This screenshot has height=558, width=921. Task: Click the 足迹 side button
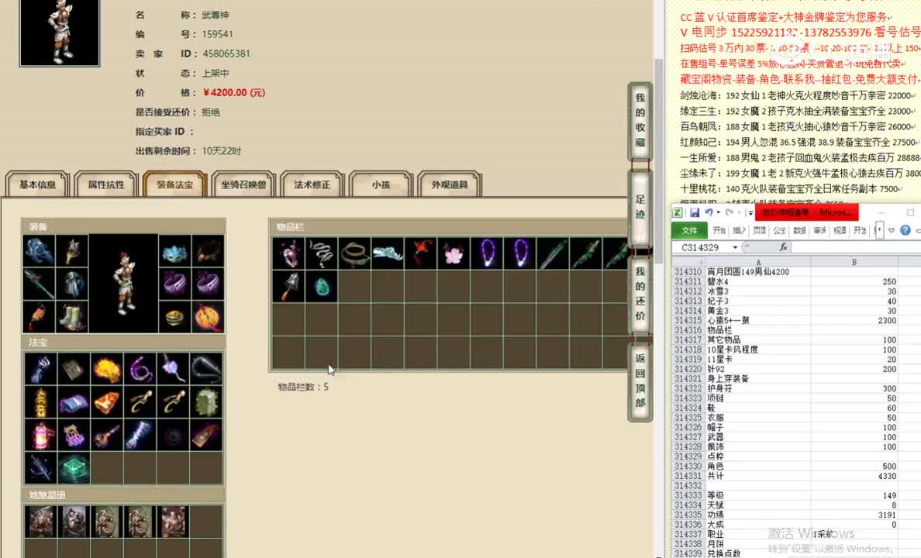click(640, 207)
